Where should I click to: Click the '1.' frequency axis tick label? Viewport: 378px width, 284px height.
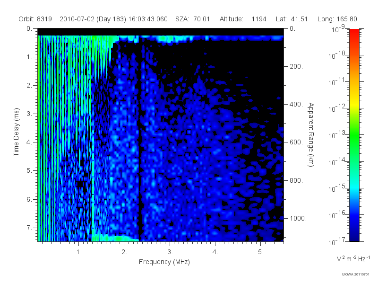point(79,252)
